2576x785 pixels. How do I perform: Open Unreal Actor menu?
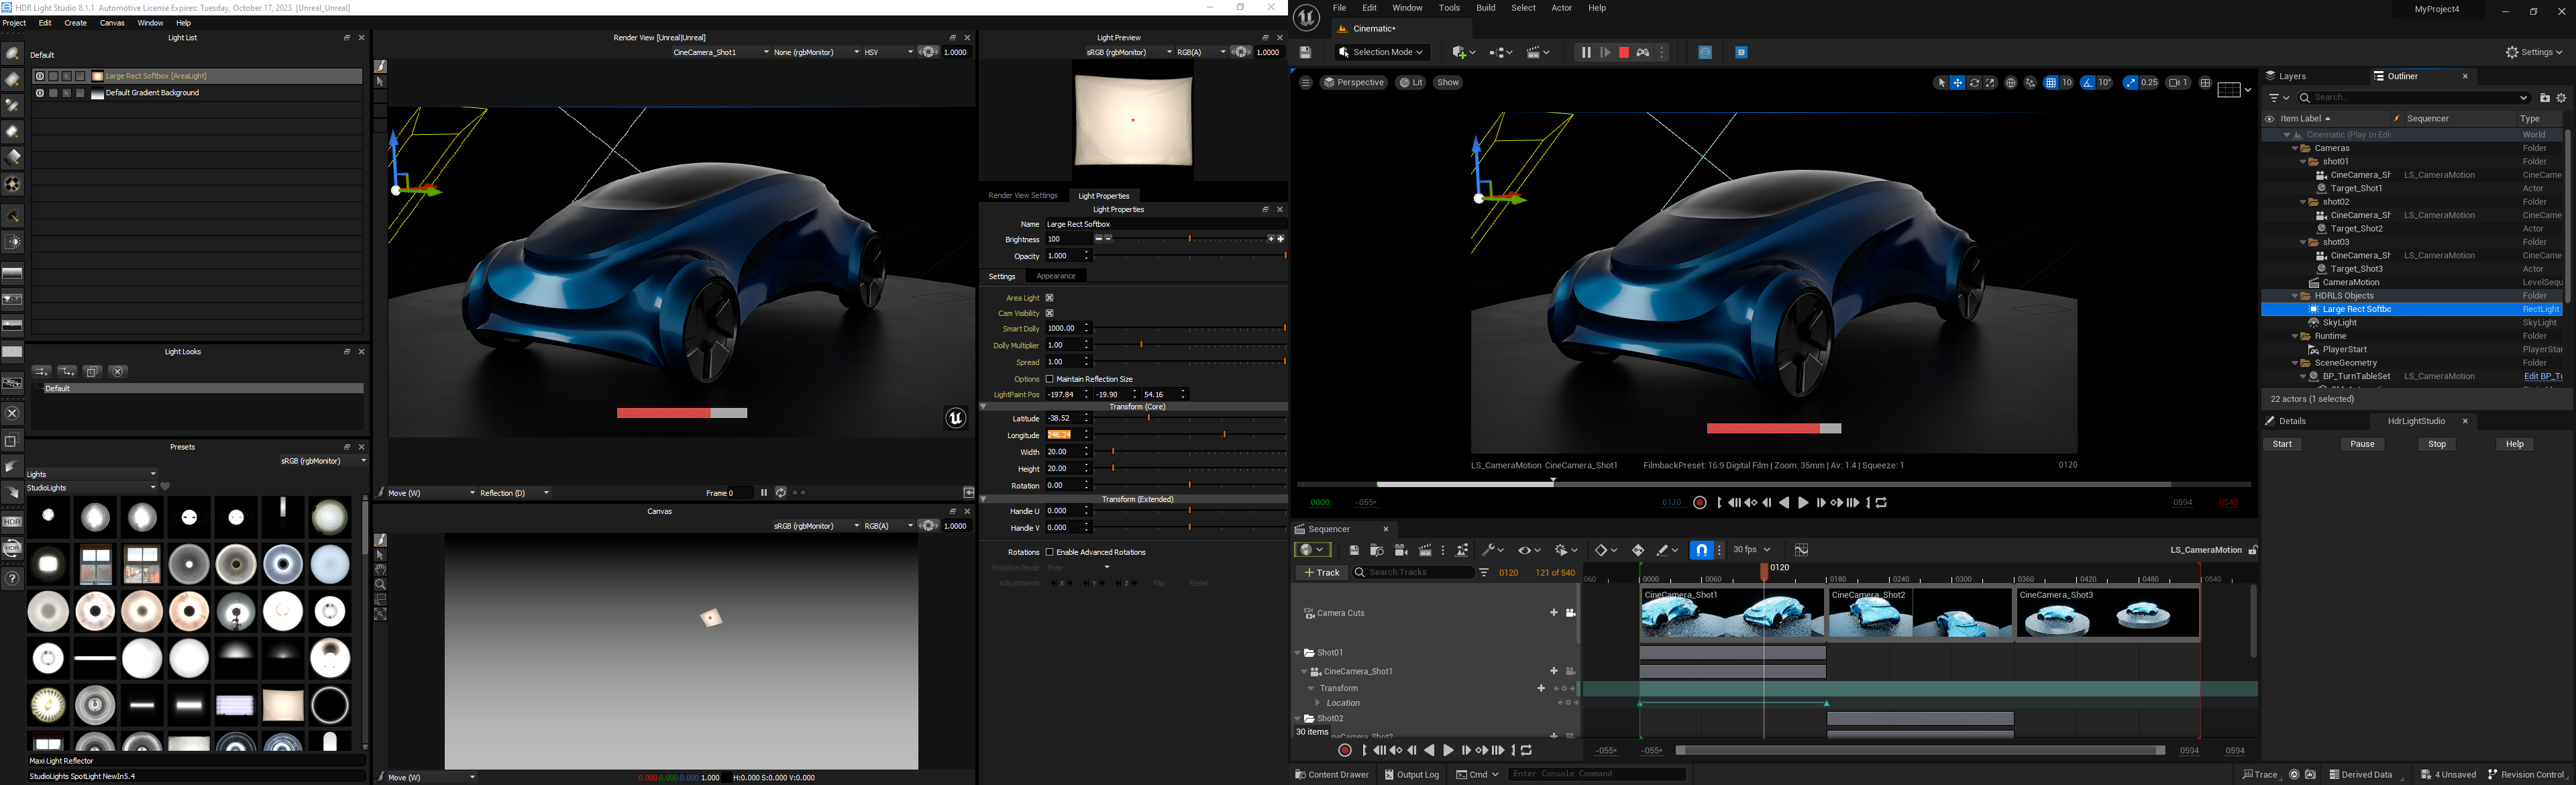(x=1561, y=8)
